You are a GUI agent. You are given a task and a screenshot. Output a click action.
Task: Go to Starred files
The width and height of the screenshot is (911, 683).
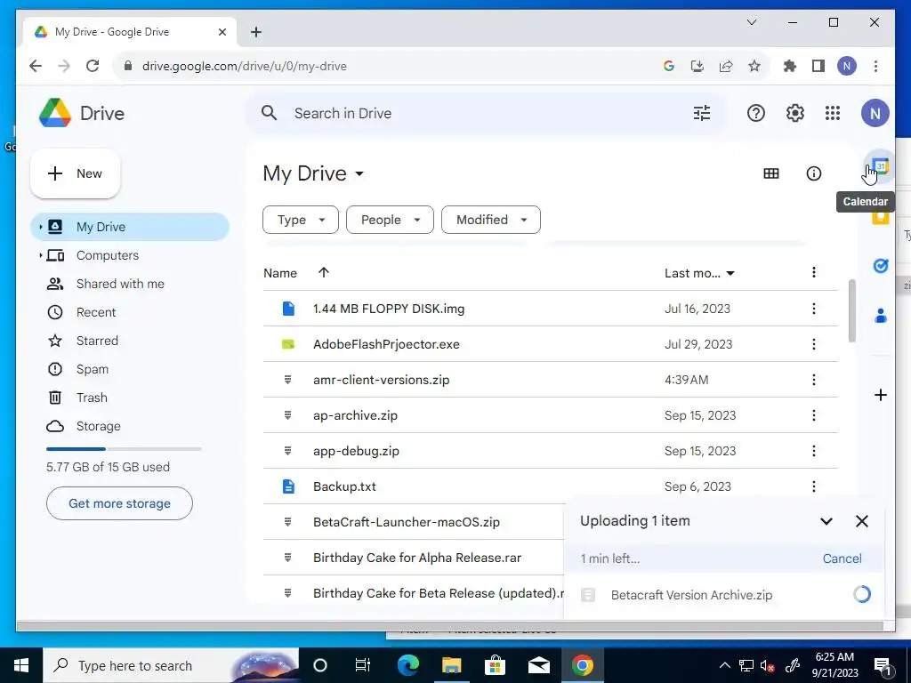(97, 341)
